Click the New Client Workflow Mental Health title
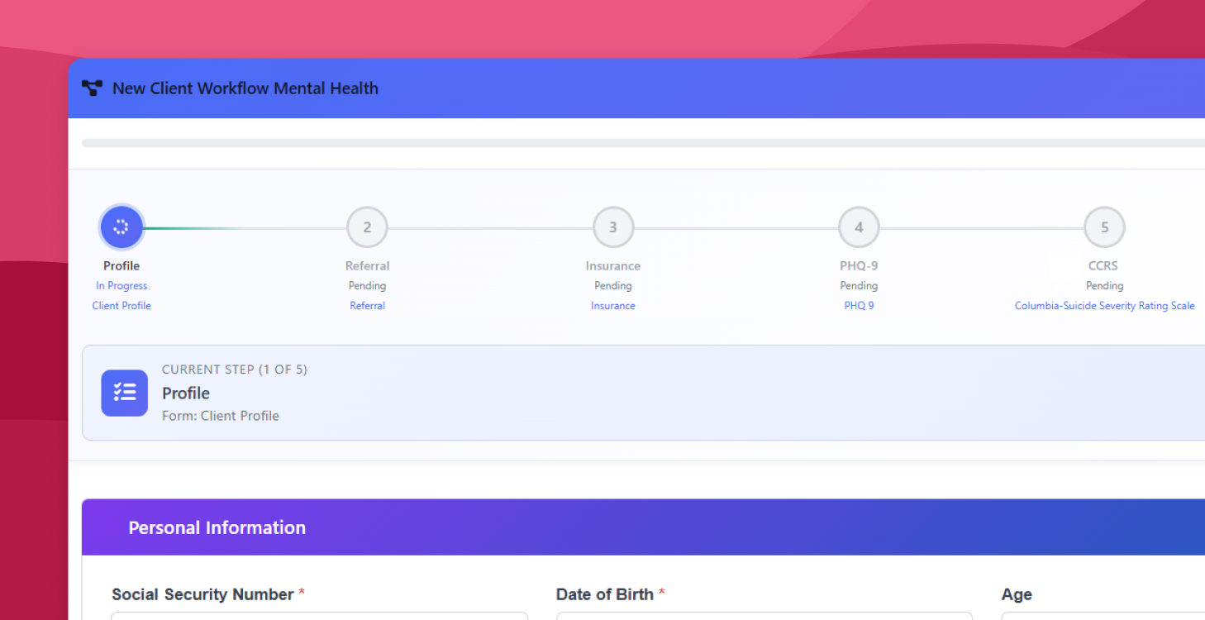Screen dimensions: 1205x620 [245, 88]
